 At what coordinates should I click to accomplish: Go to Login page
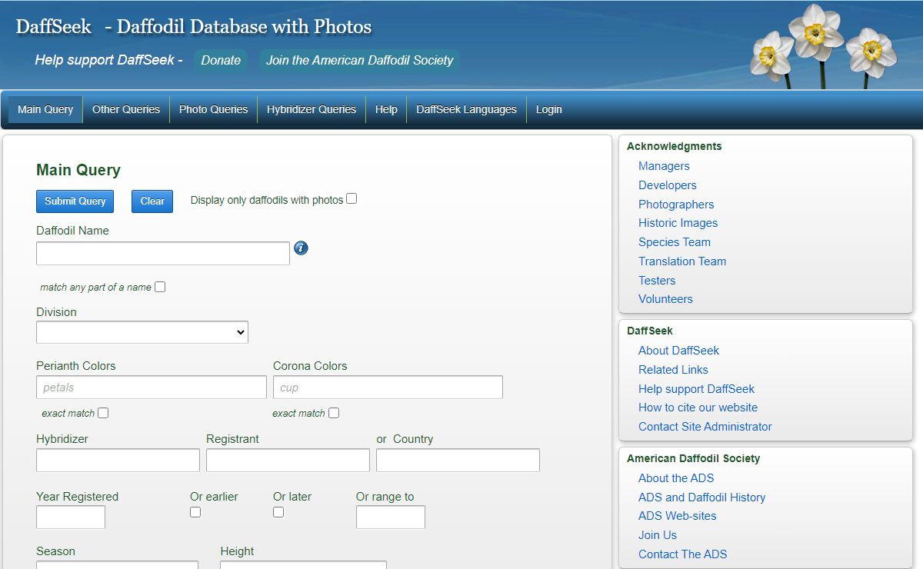tap(549, 109)
